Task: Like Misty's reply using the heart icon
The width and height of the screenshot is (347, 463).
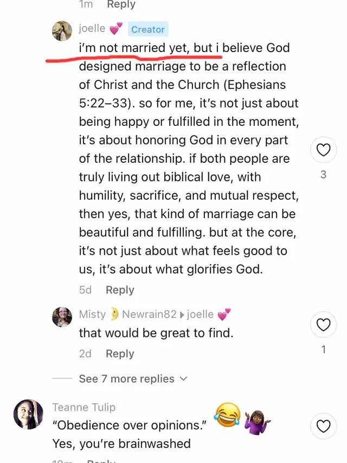Action: [324, 325]
